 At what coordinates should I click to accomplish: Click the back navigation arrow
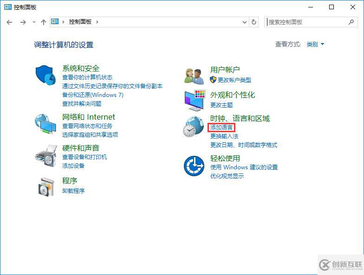pos(10,22)
